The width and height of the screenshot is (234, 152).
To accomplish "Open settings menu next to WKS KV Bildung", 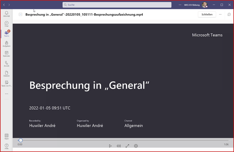I will [180, 5].
